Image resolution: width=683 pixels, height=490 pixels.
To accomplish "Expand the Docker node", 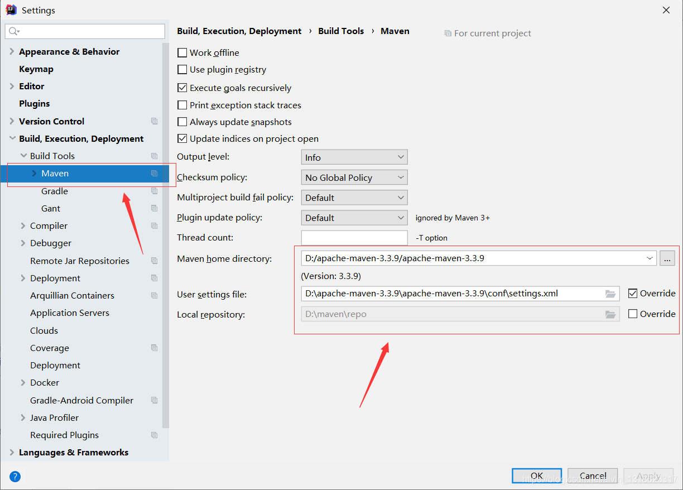I will pos(23,382).
